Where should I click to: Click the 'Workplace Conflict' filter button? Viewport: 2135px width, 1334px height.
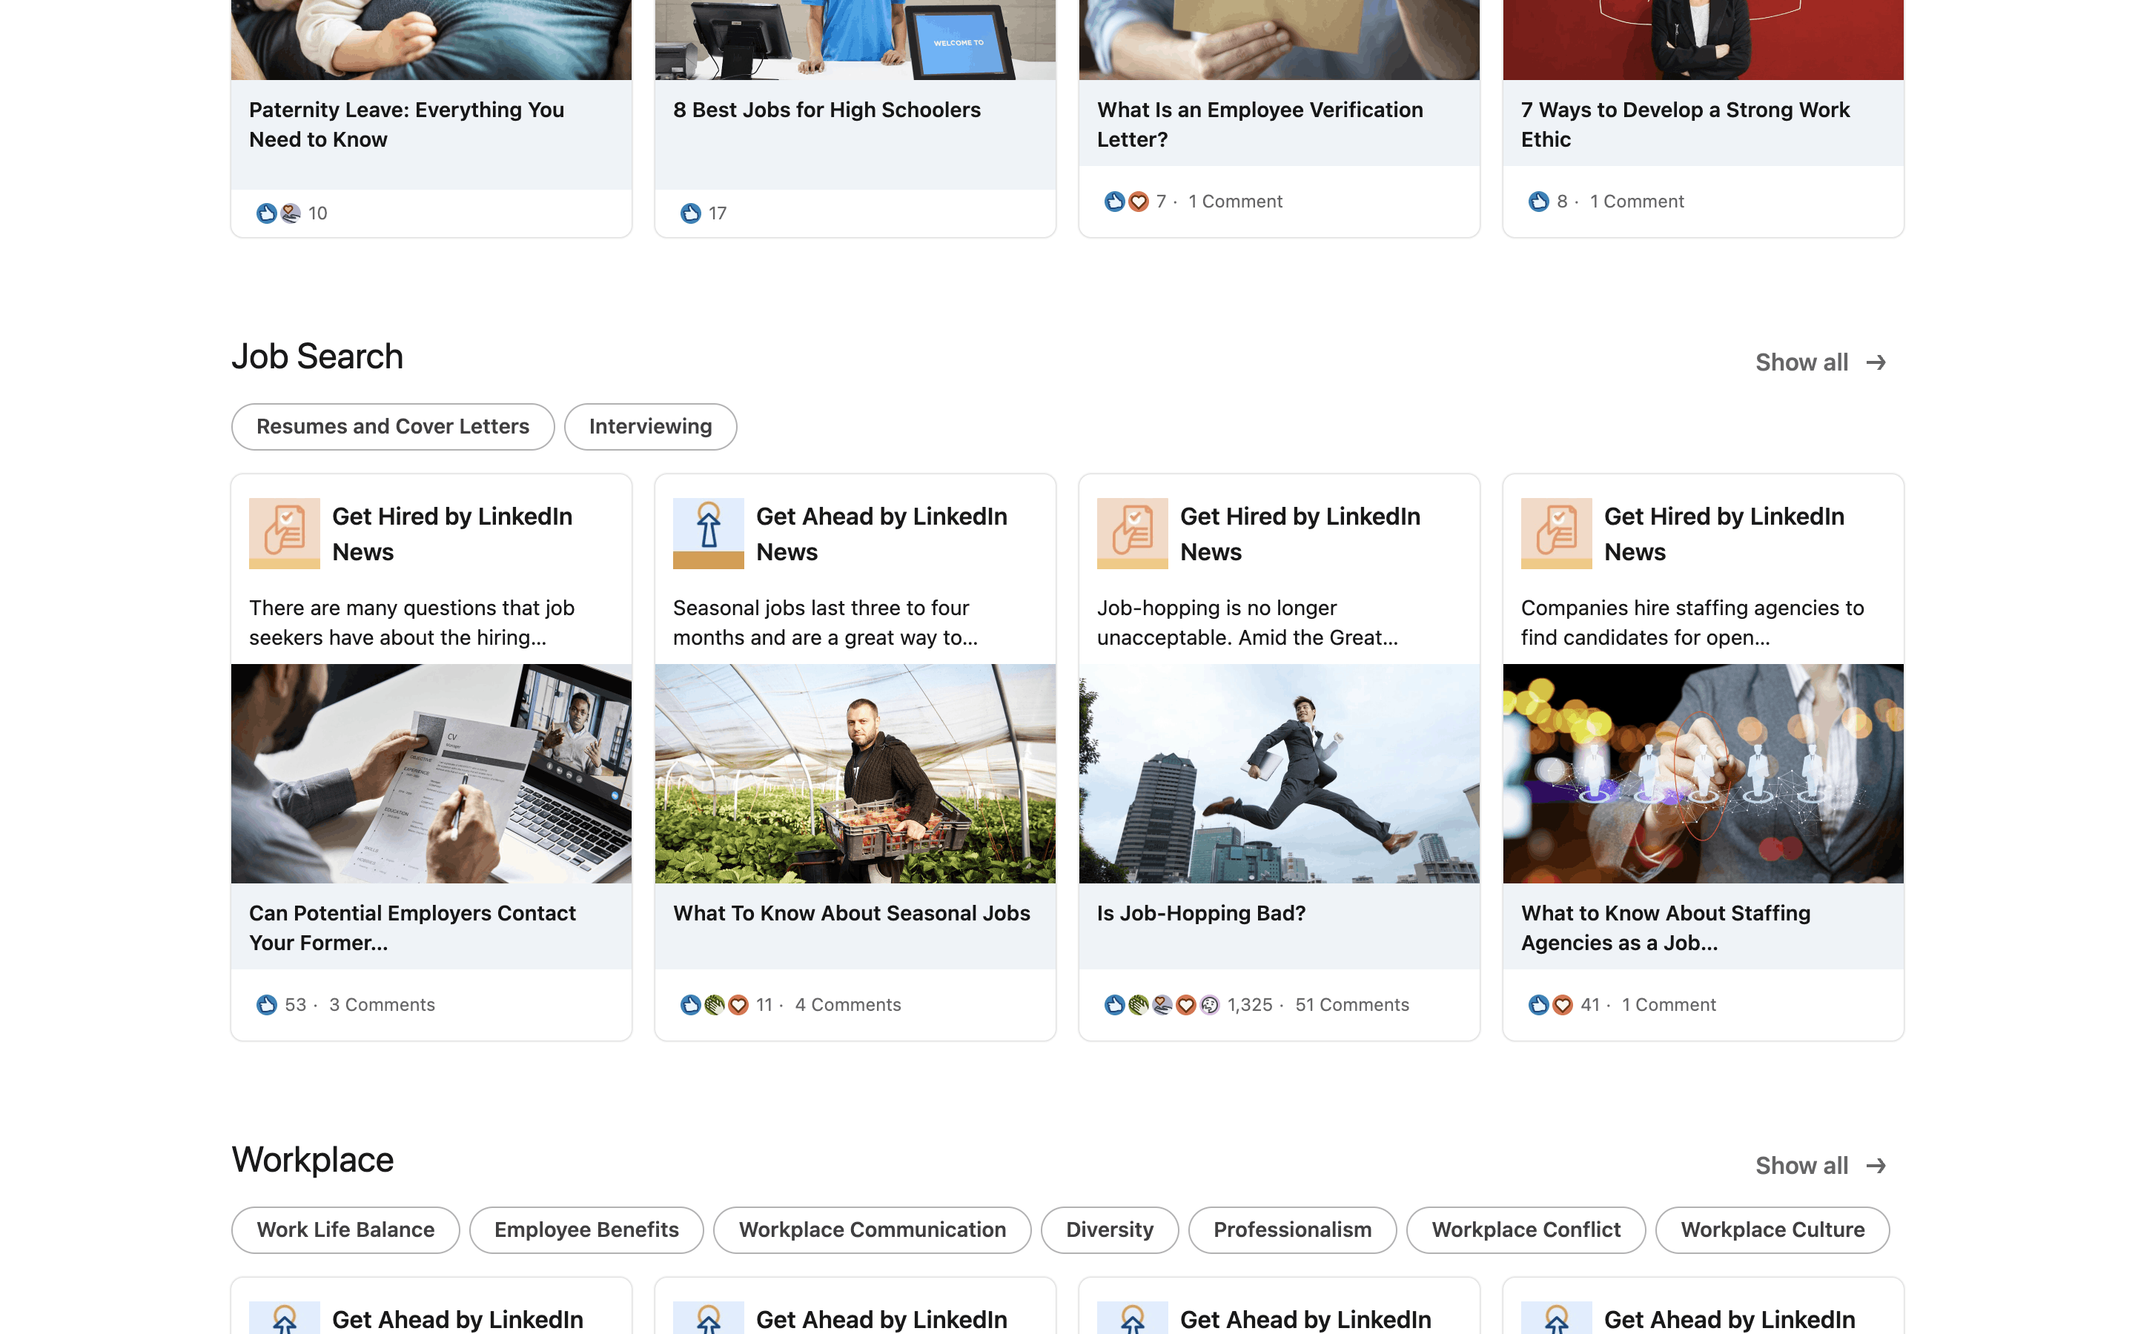1523,1228
